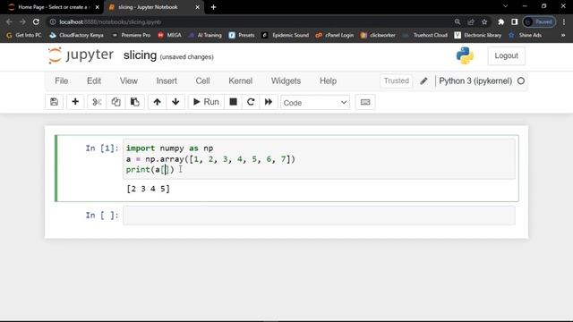Screen dimensions: 573x322
Task: Toggle the browser side panel icon
Action: coord(515,21)
